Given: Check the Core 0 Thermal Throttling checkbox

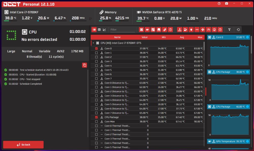Looking at the screenshot, I should (x=96, y=126).
